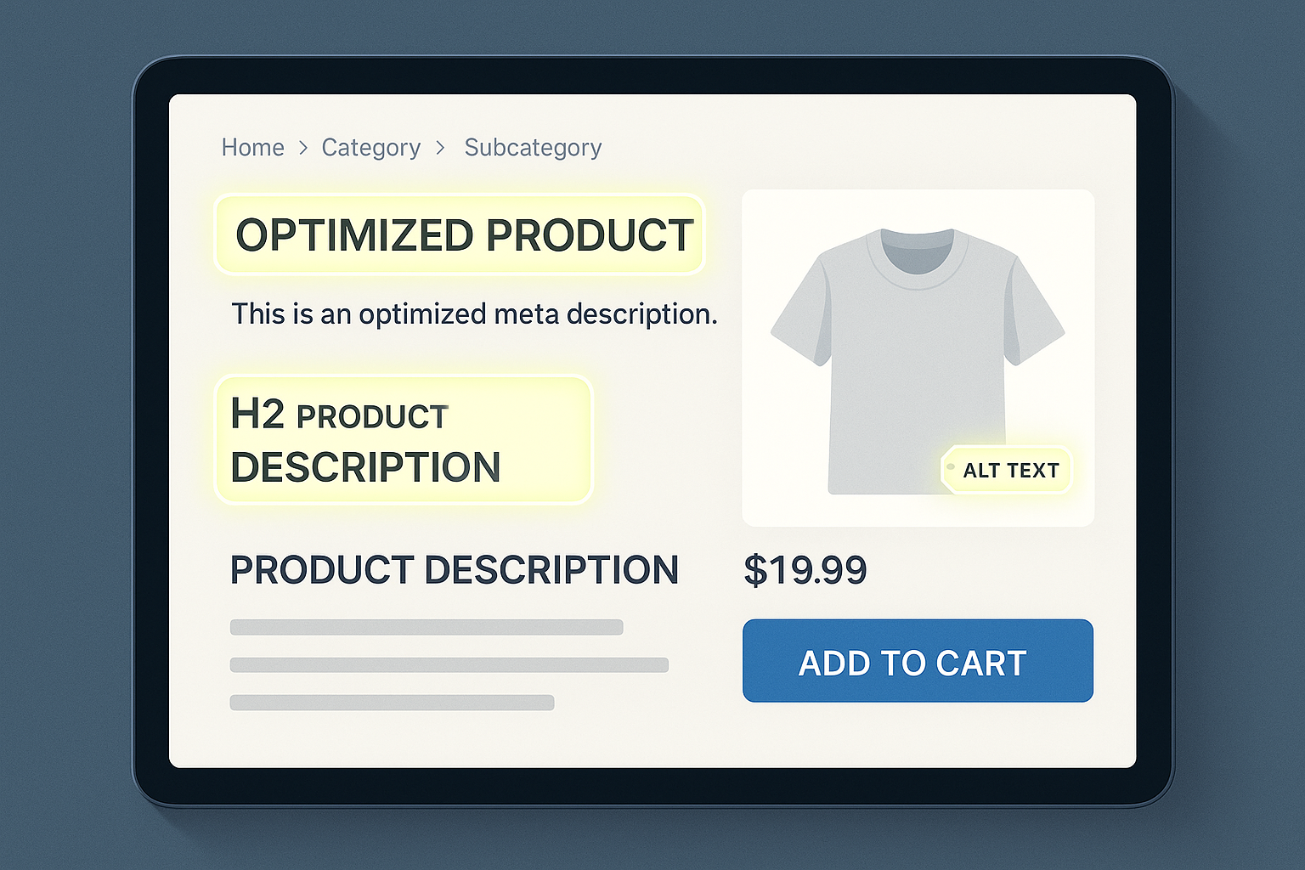Viewport: 1305px width, 870px height.
Task: Open the Subcategory breadcrumb link
Action: (533, 148)
